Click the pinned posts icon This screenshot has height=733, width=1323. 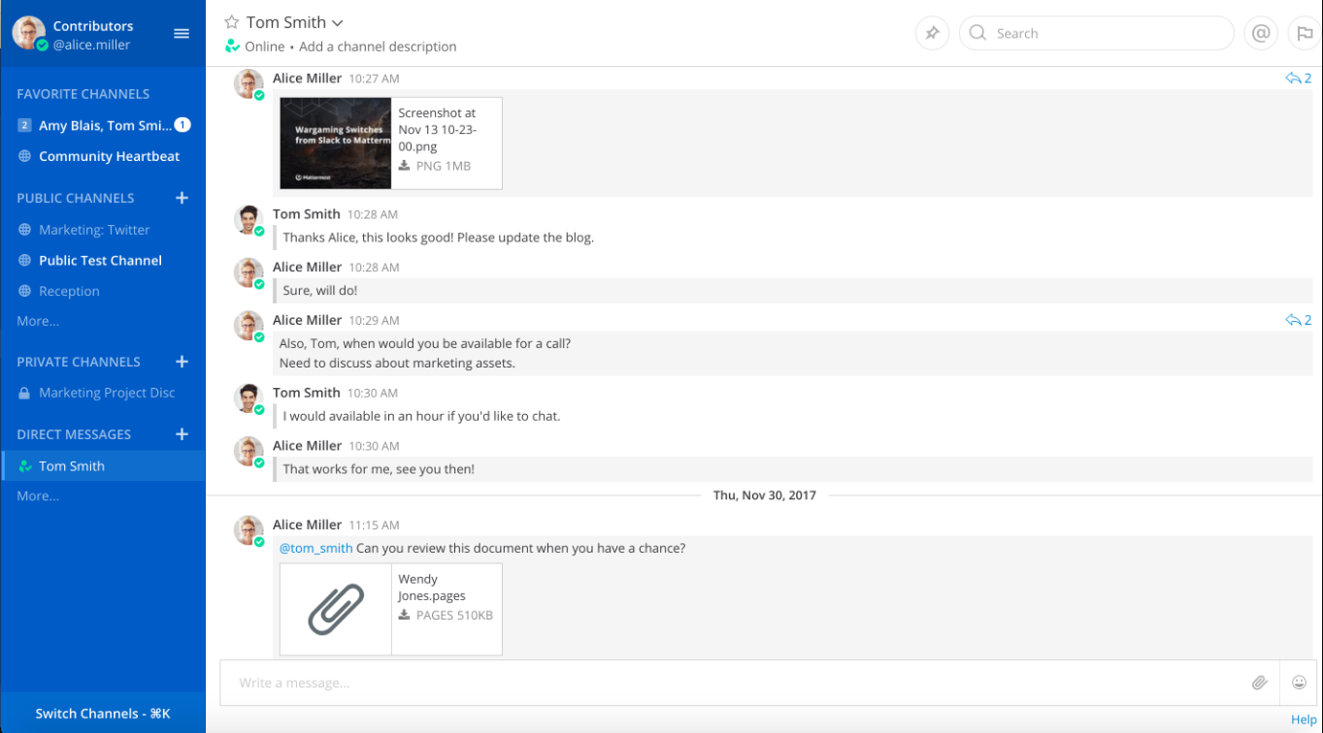point(932,33)
